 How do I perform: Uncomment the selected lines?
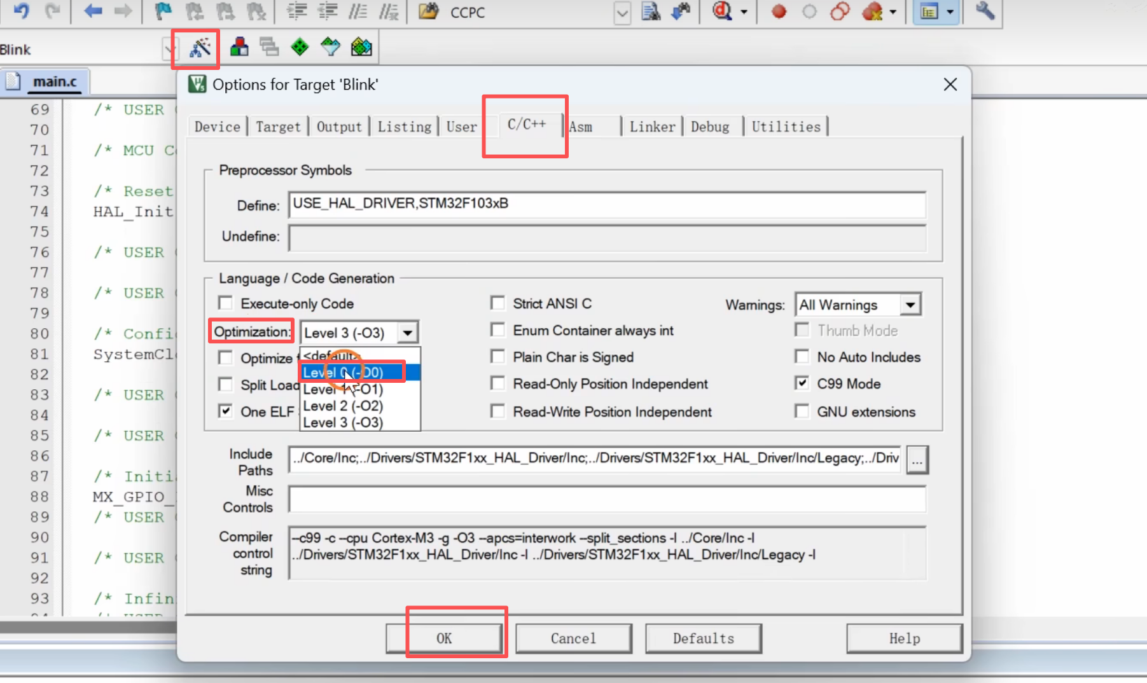point(388,11)
